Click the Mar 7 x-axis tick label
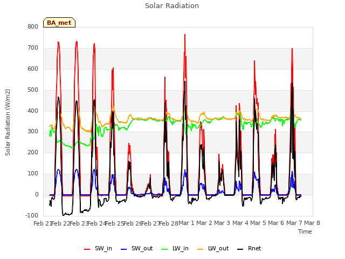This screenshot has width=345, height=259. [x=294, y=223]
